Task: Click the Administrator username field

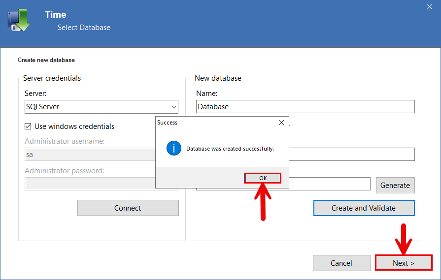Action: click(90, 154)
